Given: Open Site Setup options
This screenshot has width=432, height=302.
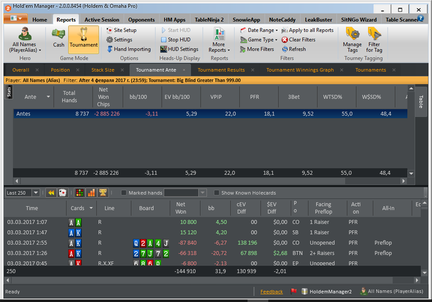Looking at the screenshot, I should click(x=122, y=30).
